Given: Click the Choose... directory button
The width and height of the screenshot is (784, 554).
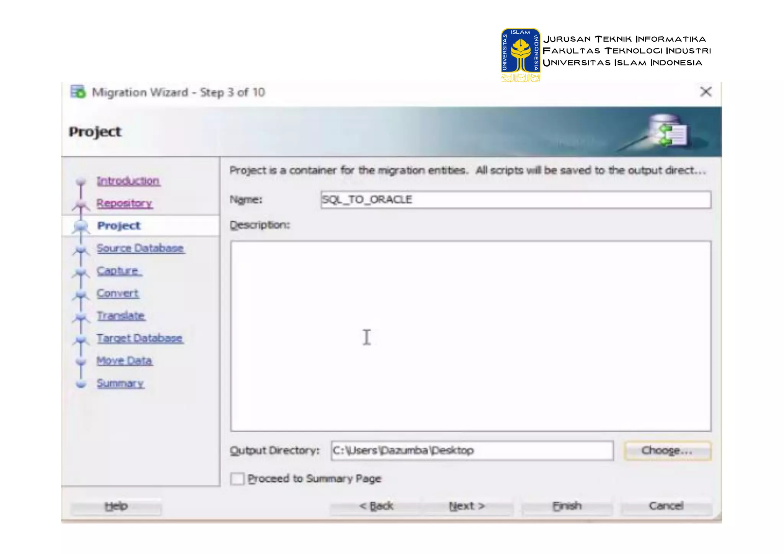Looking at the screenshot, I should tap(667, 450).
